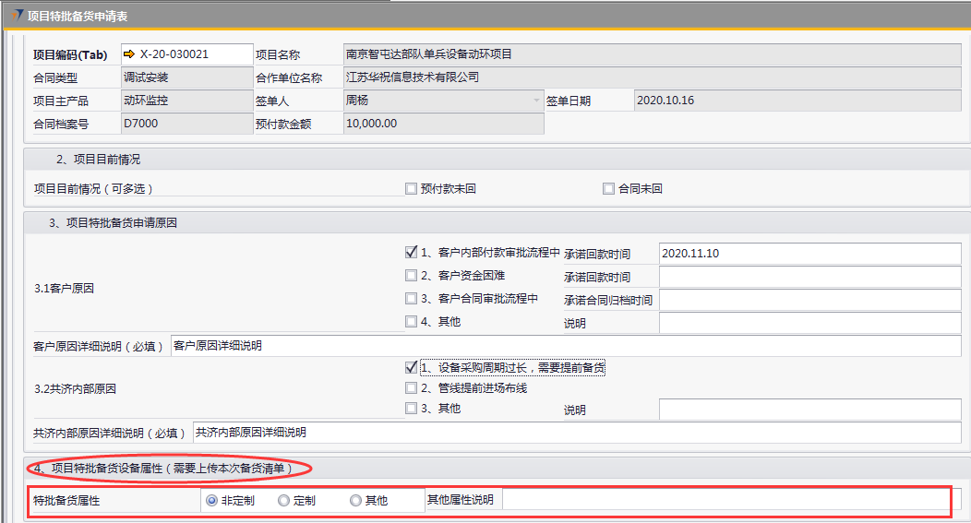Click the 承诺合同归档时间 input field
Viewport: 971px width, 523px height.
[809, 300]
